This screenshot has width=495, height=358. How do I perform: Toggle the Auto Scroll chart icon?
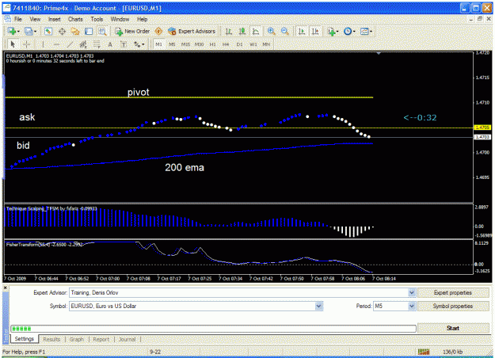[302, 31]
